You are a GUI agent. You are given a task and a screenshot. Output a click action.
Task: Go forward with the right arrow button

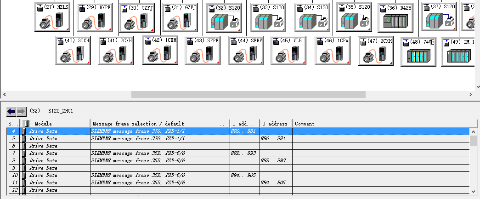21,111
